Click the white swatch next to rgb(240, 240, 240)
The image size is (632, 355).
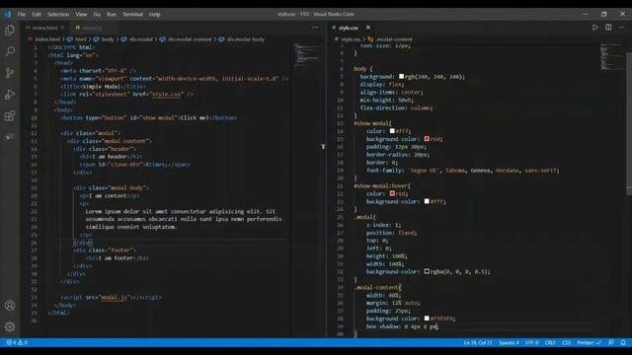coord(401,76)
